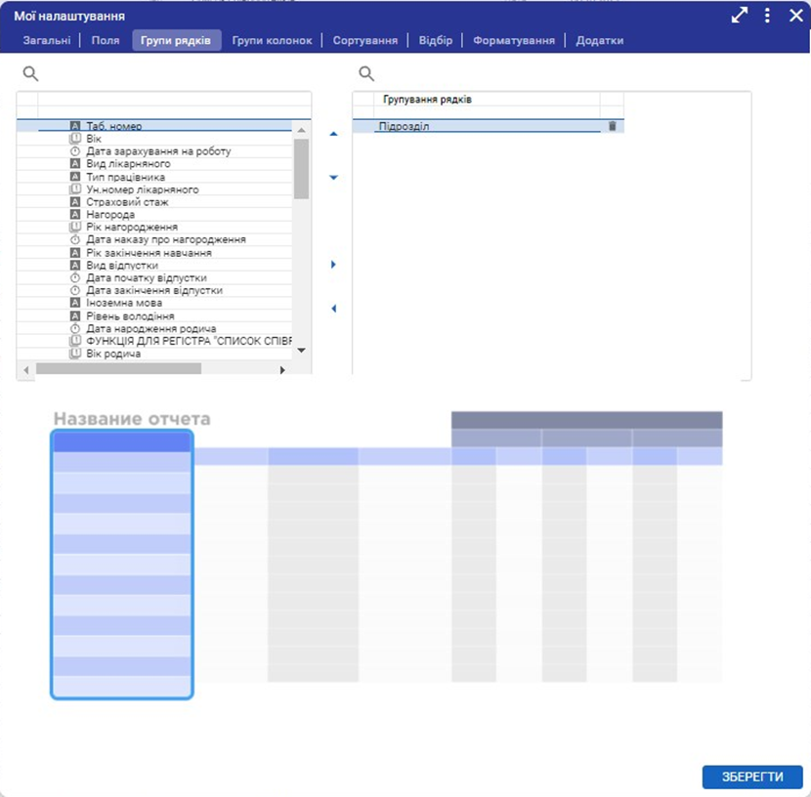The width and height of the screenshot is (811, 797).
Task: Click the search icon above the fields list
Action: tap(29, 73)
